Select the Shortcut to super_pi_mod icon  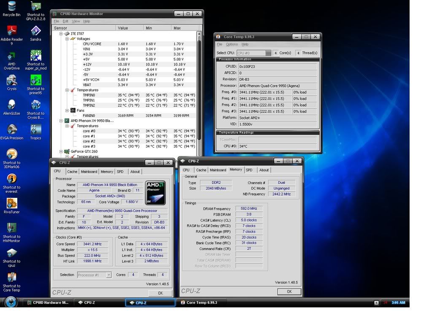tap(35, 60)
